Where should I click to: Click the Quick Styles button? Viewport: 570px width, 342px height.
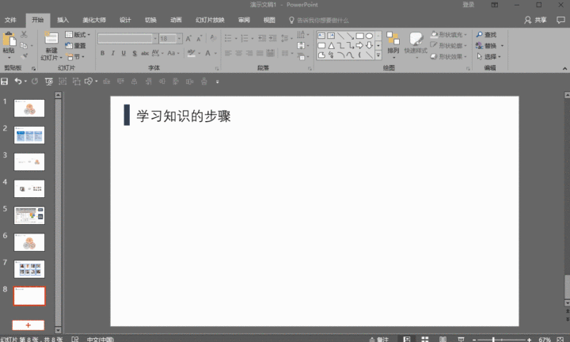tap(416, 44)
